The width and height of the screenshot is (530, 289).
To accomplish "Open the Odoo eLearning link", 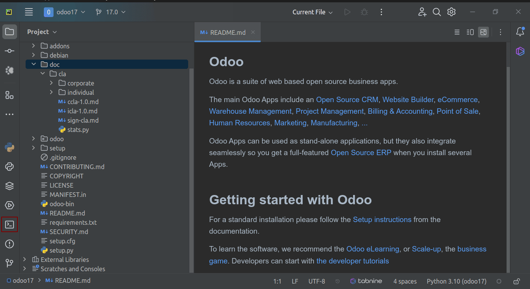I will coord(373,249).
